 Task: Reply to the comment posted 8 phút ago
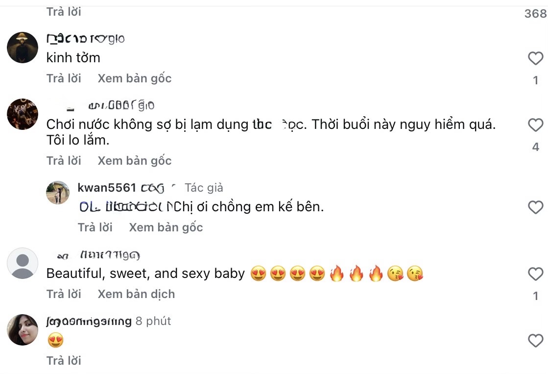point(64,360)
